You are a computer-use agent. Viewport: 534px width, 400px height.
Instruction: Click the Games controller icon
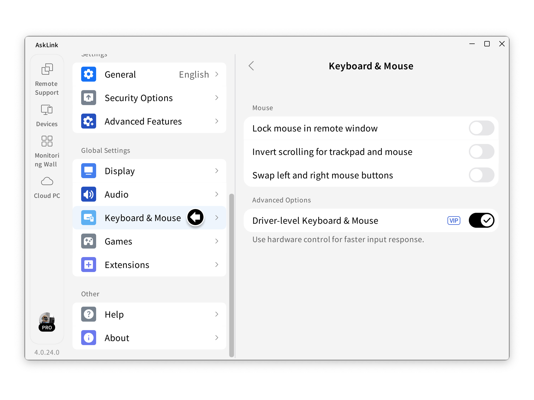89,241
